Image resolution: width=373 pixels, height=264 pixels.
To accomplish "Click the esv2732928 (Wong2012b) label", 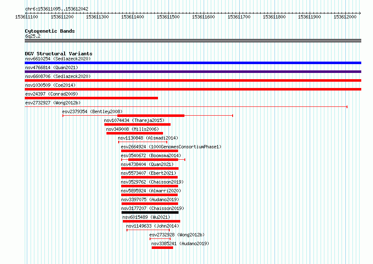I will coord(177,235).
